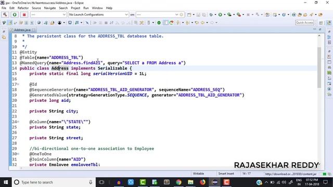The width and height of the screenshot is (333, 187).
Task: Click the Quick Access search field
Action: click(304, 22)
